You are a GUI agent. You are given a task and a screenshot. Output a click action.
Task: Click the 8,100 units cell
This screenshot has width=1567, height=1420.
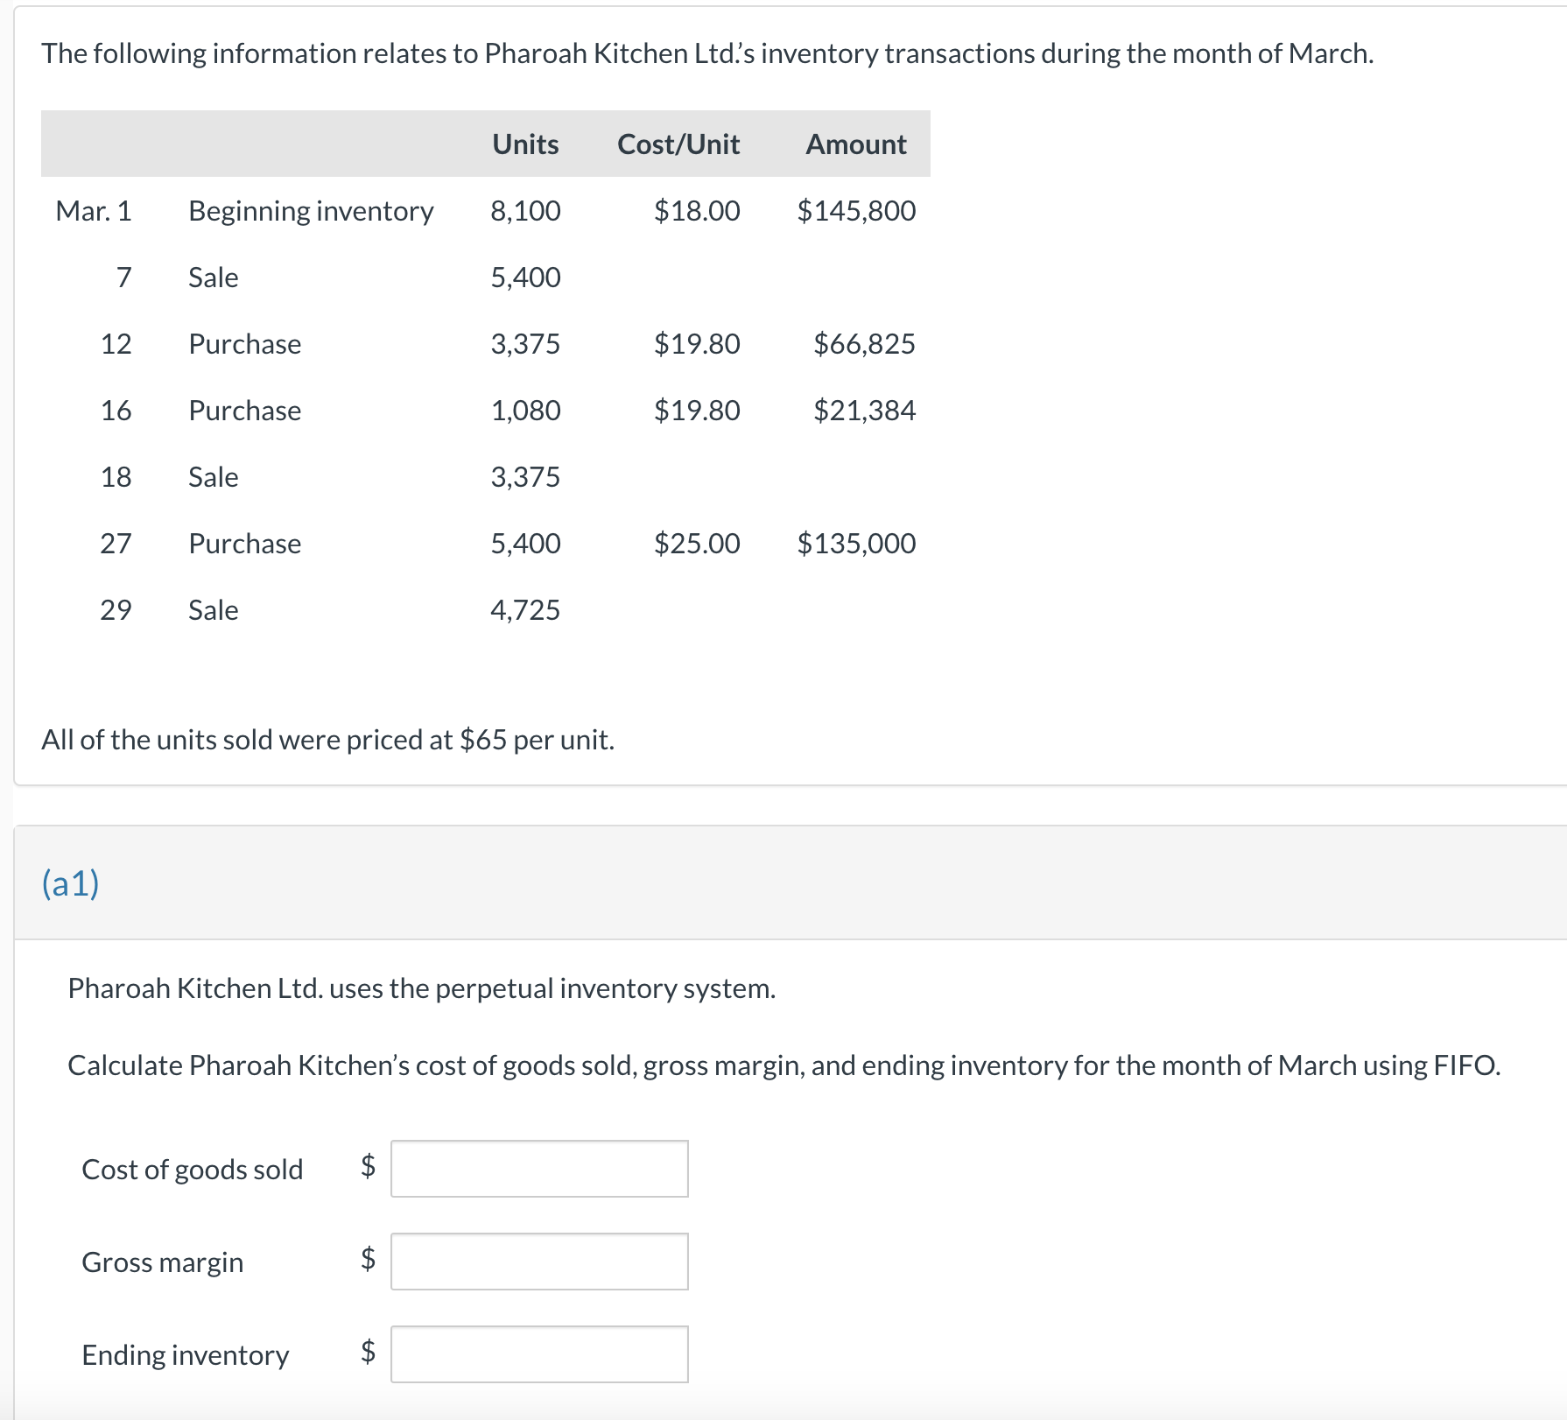(525, 210)
